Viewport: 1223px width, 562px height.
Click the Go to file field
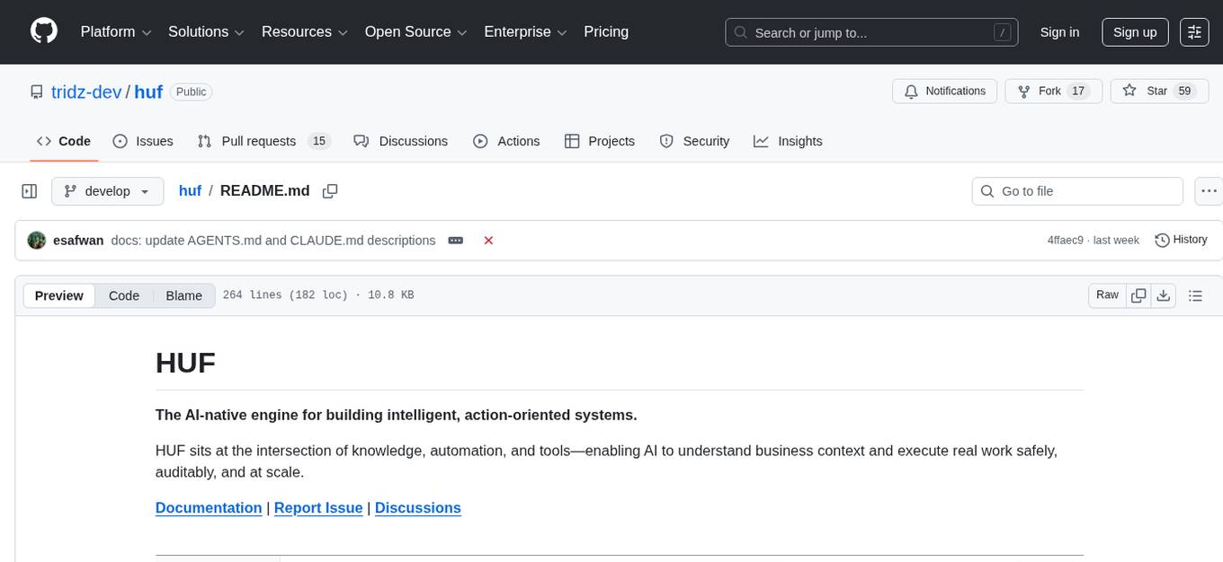point(1076,191)
